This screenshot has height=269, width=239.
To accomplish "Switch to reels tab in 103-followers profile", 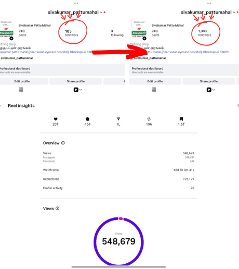I will click(76, 90).
